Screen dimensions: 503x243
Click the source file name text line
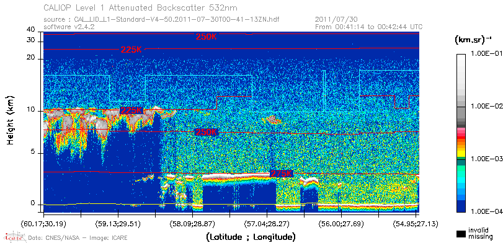[161, 20]
